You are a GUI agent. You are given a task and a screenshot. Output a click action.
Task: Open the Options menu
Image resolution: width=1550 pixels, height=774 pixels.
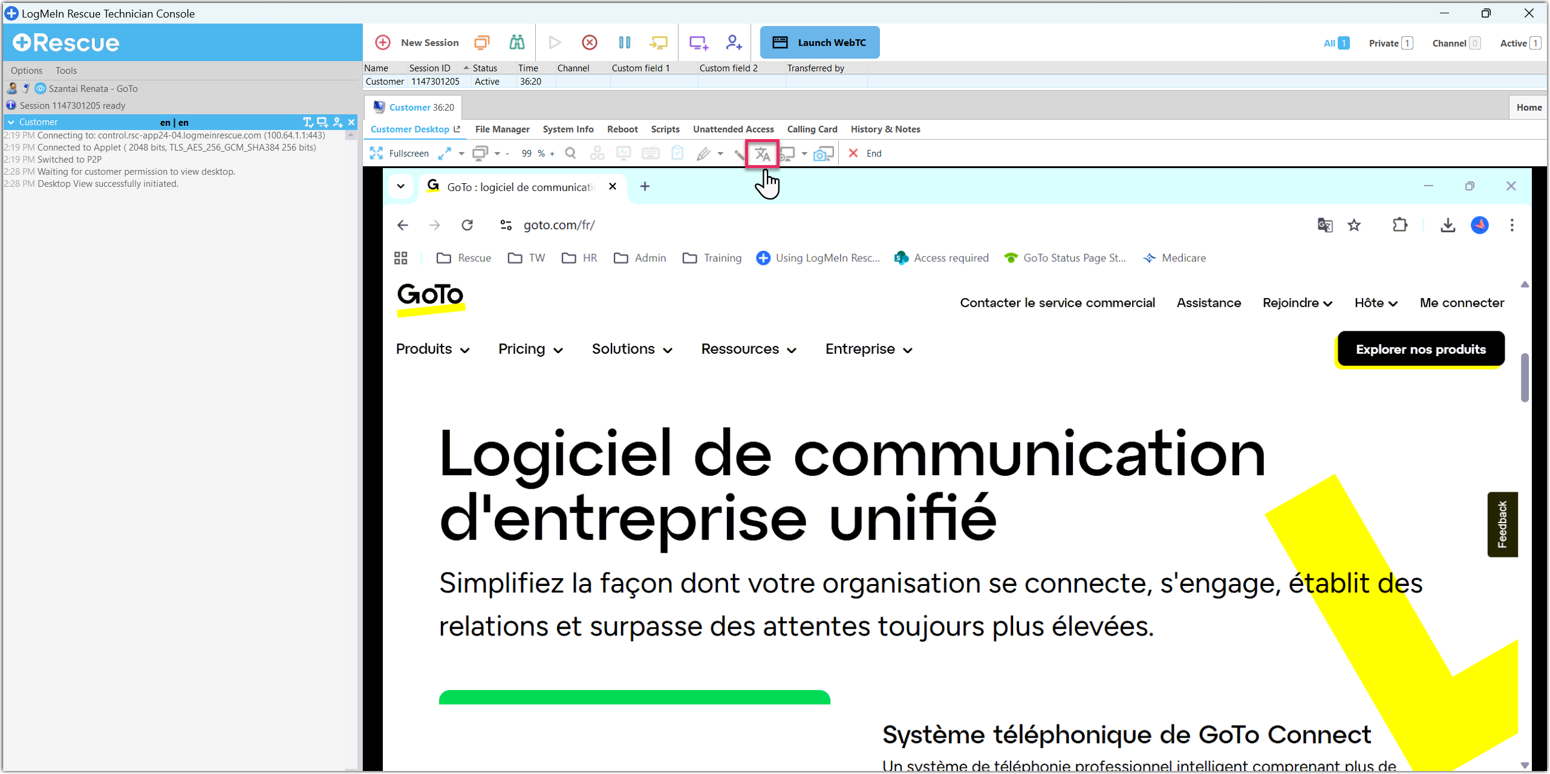point(27,71)
